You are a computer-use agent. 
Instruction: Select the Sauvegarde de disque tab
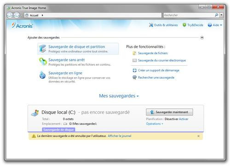coord(58,130)
